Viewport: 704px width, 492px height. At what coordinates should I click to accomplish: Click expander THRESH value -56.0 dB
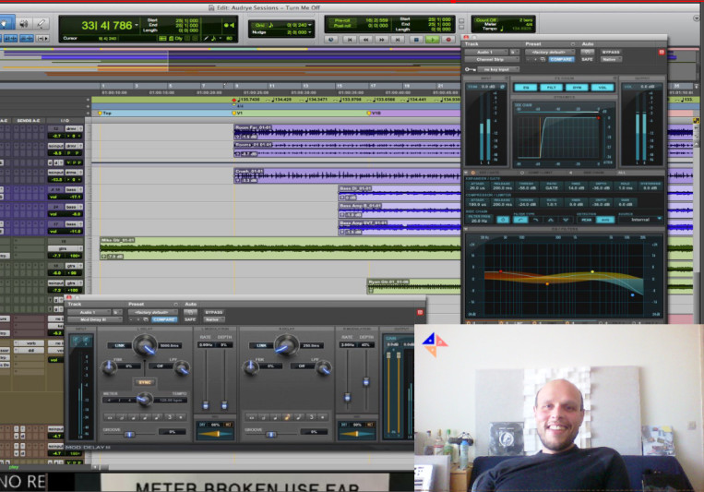(527, 187)
